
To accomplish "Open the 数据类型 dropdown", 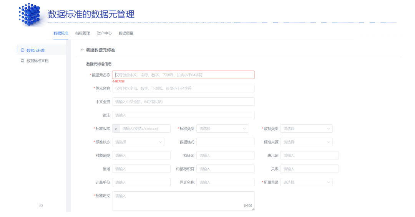I will click(306, 128).
